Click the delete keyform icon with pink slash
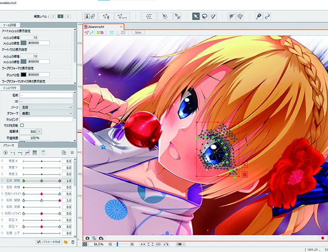328x252 pixels. (27, 153)
